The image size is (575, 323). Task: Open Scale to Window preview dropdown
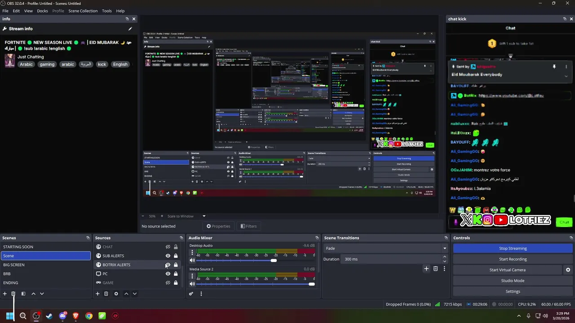[x=186, y=216]
